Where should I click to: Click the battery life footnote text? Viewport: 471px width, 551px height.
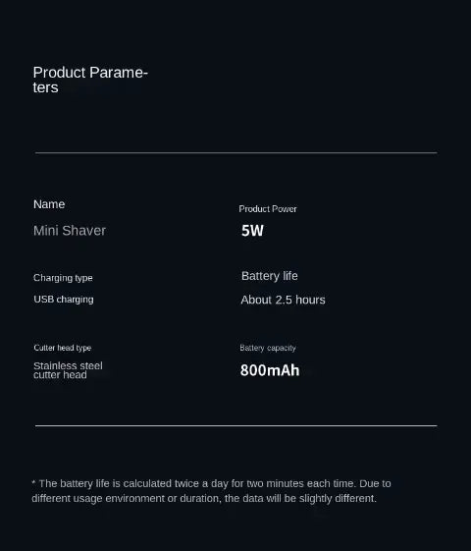(x=211, y=491)
